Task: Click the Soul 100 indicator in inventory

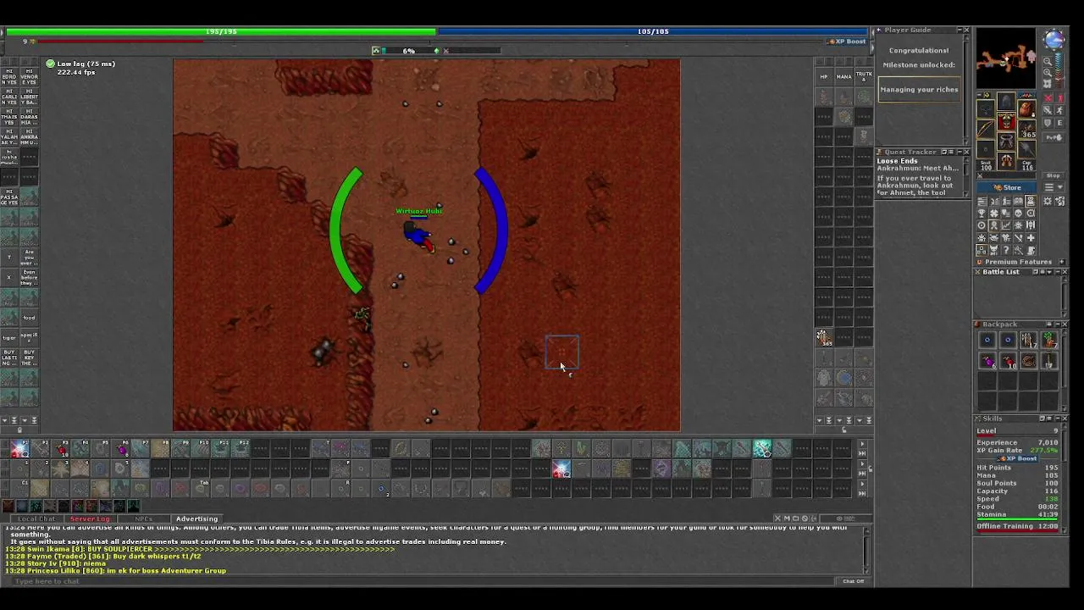Action: pos(986,165)
